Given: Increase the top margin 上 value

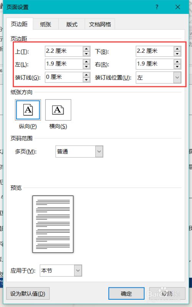Looking at the screenshot, I should click(x=86, y=49).
